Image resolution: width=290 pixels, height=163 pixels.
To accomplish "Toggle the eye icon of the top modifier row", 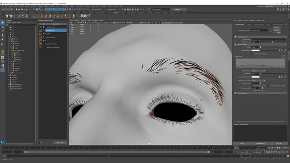I will pyautogui.click(x=40, y=27).
